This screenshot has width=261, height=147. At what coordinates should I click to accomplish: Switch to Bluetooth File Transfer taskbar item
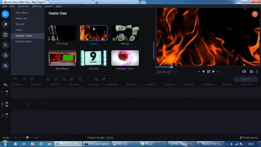(x=210, y=144)
